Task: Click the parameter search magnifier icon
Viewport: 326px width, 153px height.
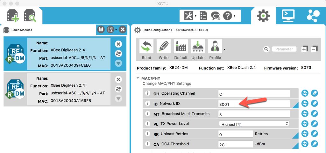Action: [x=266, y=49]
